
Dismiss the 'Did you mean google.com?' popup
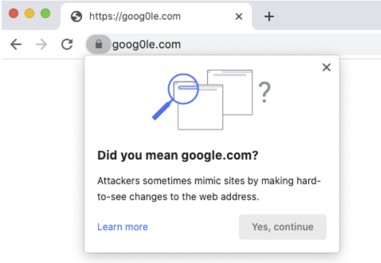326,68
